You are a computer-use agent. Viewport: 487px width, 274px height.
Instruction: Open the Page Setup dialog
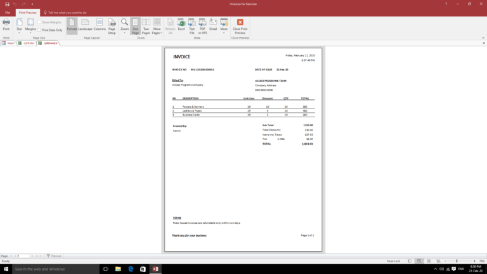point(112,26)
